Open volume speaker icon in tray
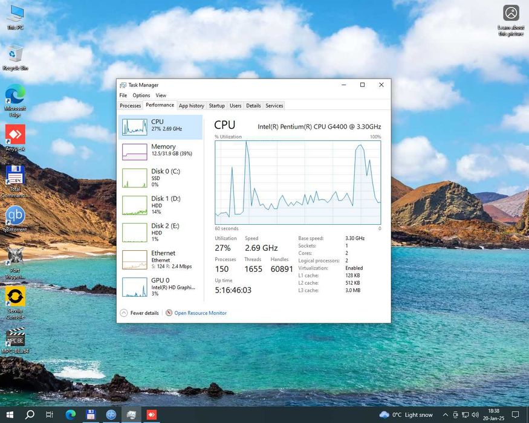Viewport: 529px width, 423px height. (475, 415)
